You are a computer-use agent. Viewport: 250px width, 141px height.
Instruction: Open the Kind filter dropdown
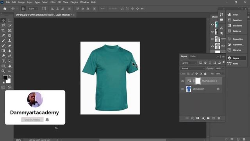click(189, 63)
